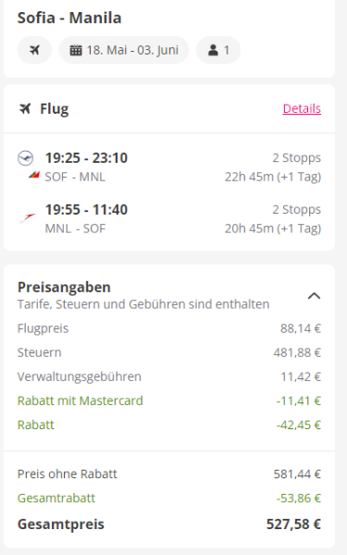Collapse the Preisangaben section with chevron
Image resolution: width=347 pixels, height=555 pixels.
tap(314, 296)
